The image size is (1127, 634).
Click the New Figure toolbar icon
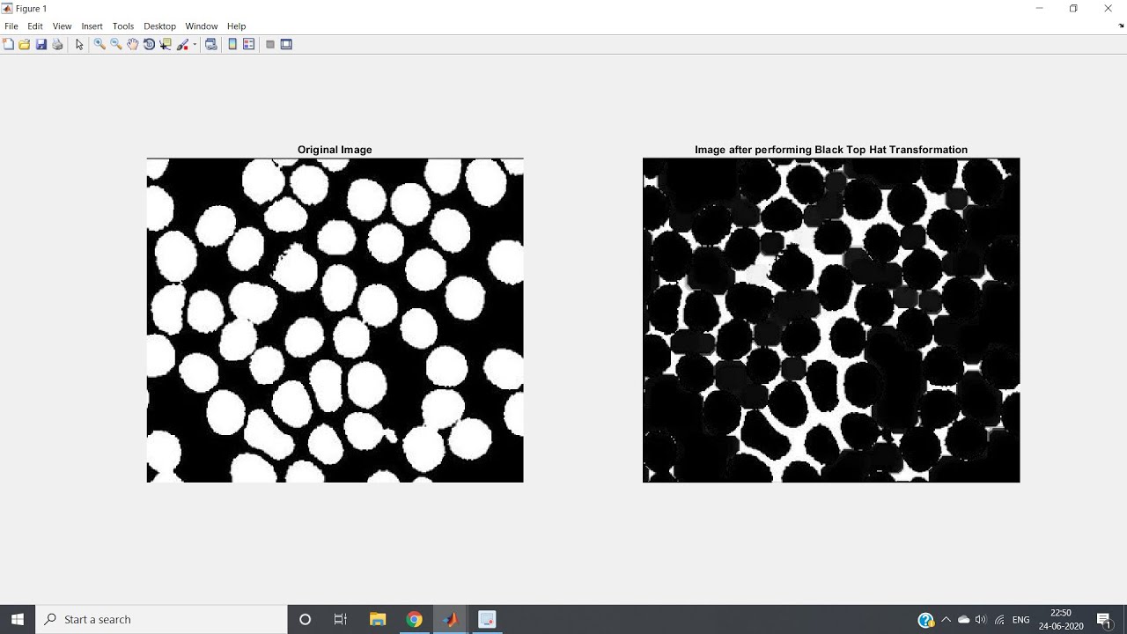[x=8, y=44]
